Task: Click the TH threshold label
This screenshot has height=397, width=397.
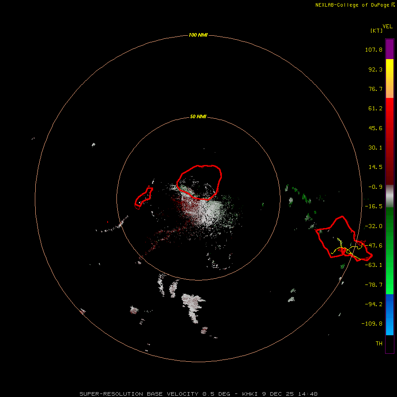Action: tap(379, 344)
